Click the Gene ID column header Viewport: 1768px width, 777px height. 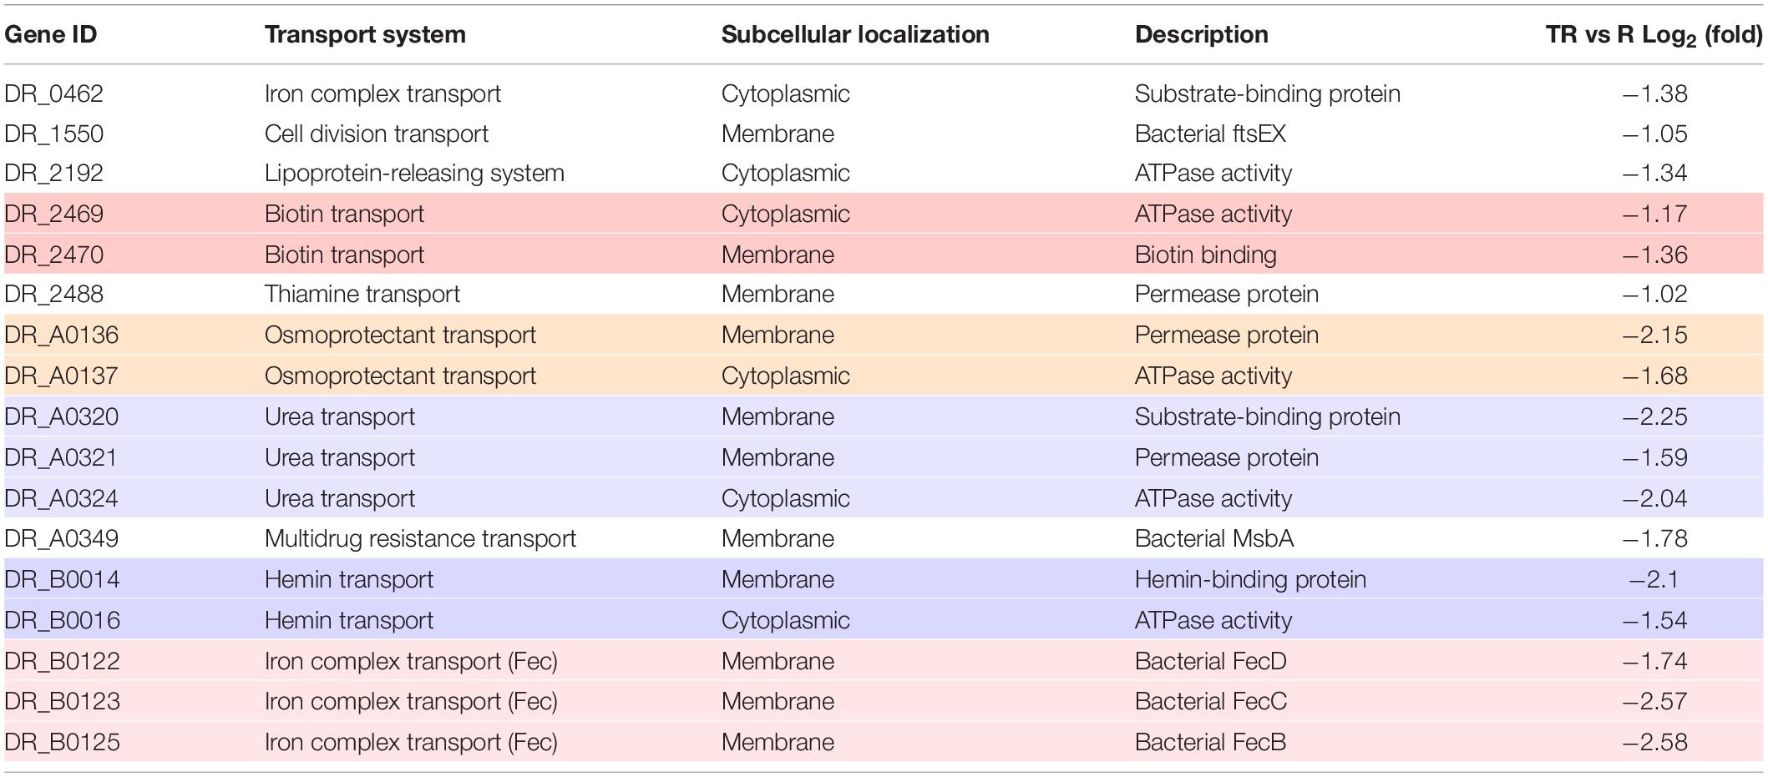point(51,34)
